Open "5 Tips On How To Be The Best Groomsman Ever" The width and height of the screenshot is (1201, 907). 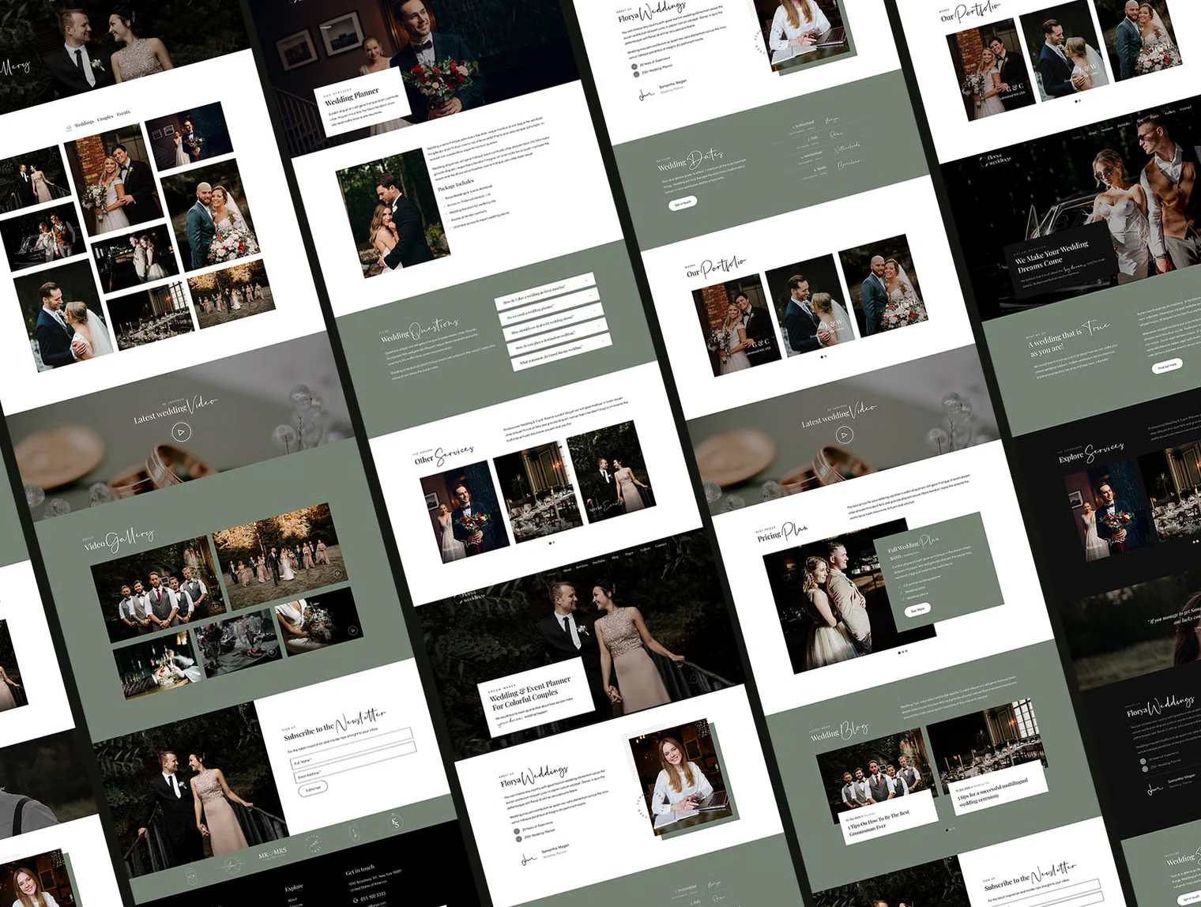tap(878, 824)
